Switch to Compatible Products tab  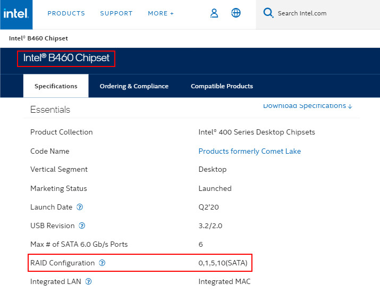[222, 86]
